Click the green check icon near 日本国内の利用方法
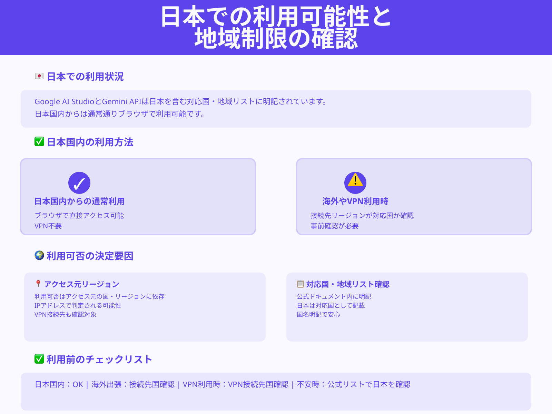Screen dimensions: 552x414 point(39,141)
